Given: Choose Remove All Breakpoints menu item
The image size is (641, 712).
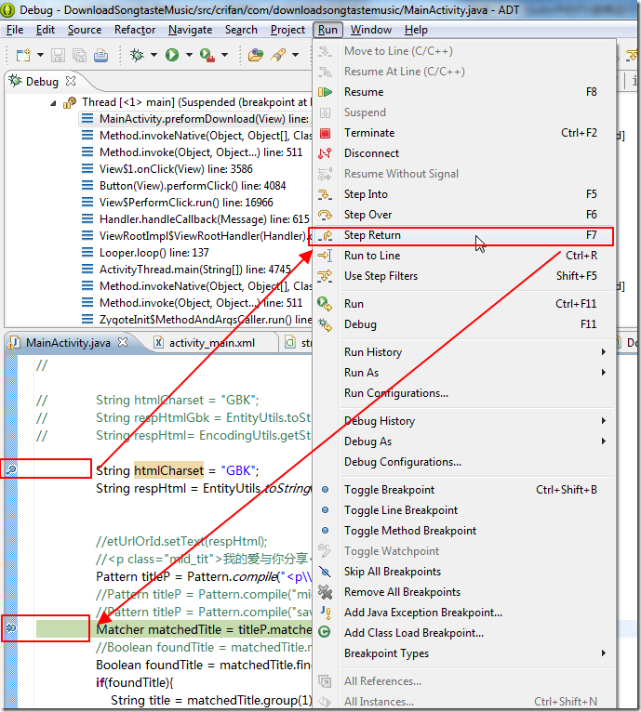Looking at the screenshot, I should 463,592.
